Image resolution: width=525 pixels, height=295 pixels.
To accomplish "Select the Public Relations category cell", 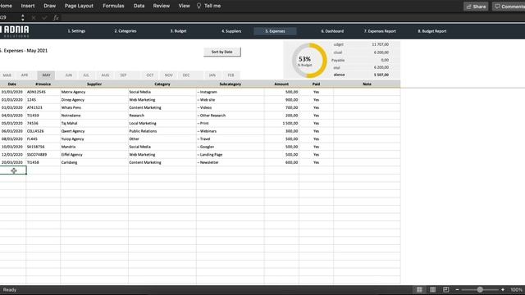I will tap(162, 131).
